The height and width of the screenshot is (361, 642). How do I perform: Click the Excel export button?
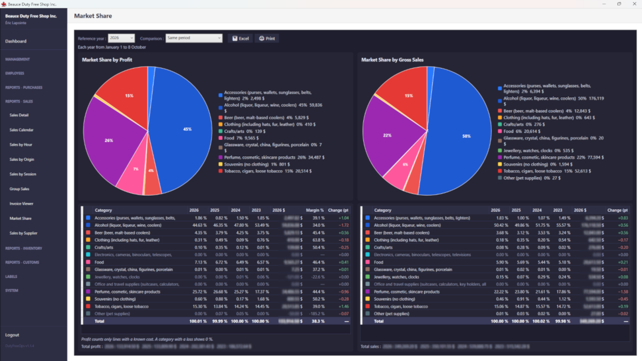click(x=240, y=39)
